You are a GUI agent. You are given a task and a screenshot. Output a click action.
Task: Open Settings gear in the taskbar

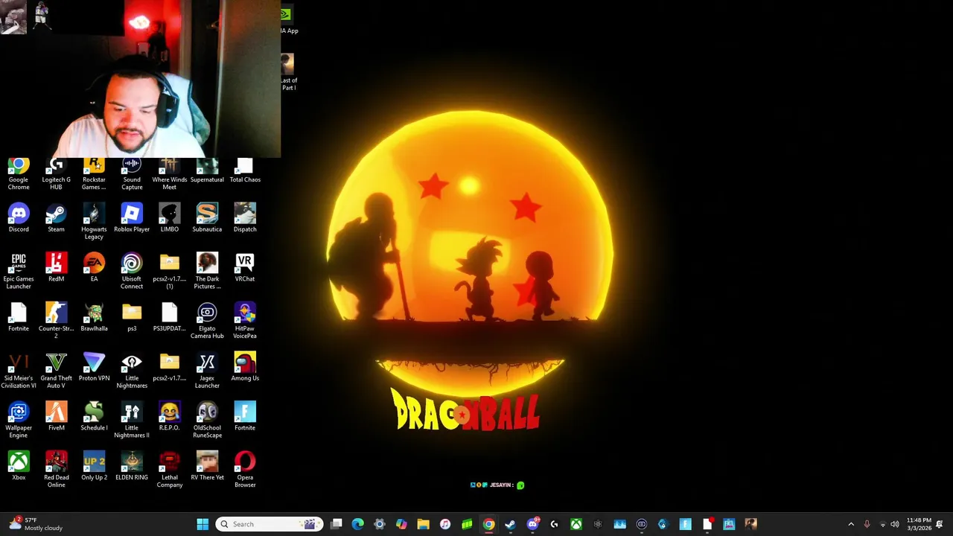(x=380, y=524)
